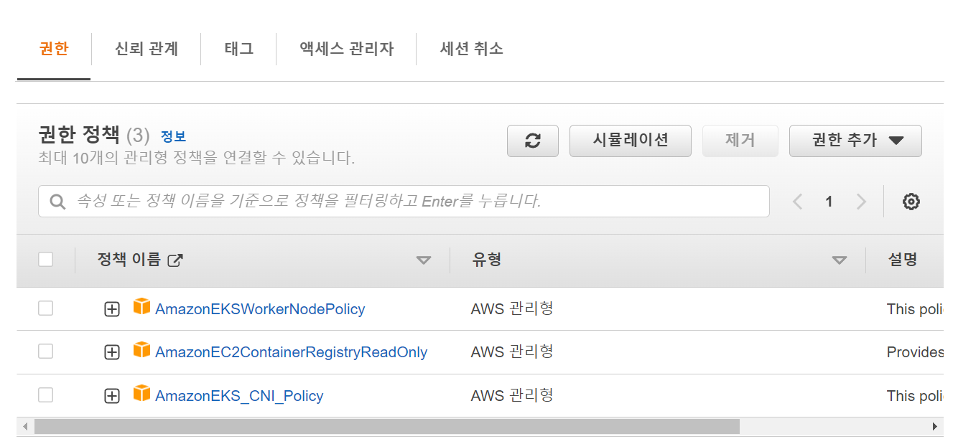The width and height of the screenshot is (953, 439).
Task: Open the 액세스 관리자 tab
Action: pos(346,49)
